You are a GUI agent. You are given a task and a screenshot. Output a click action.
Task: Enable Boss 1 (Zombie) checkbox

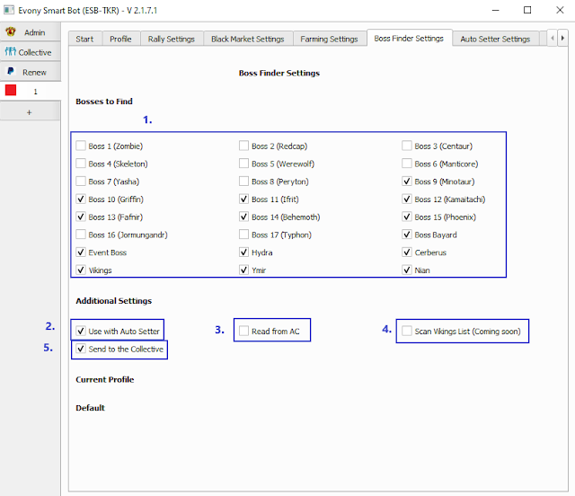pyautogui.click(x=81, y=146)
